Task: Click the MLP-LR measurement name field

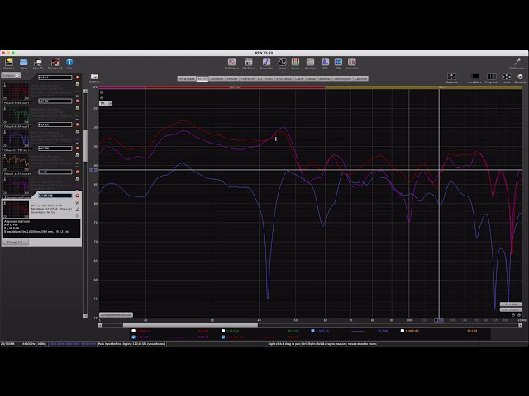Action: [55, 125]
